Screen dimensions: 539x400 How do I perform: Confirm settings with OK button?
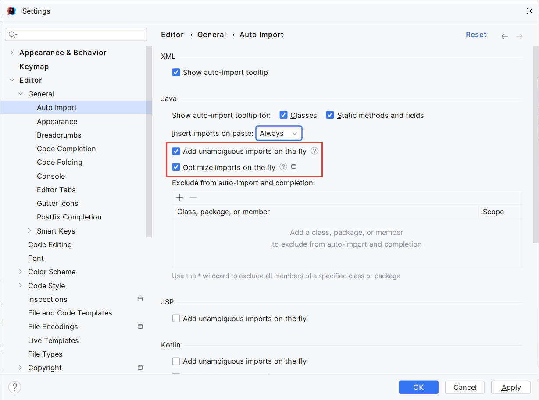coord(418,387)
